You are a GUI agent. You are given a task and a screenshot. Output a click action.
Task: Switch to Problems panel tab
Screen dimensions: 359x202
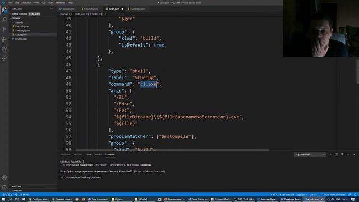coord(65,155)
